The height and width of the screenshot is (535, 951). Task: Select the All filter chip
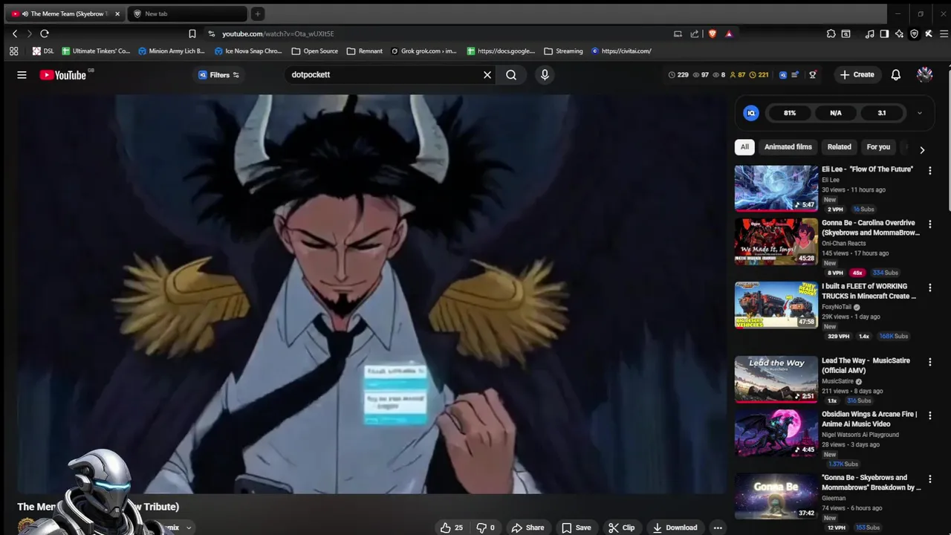(x=744, y=146)
